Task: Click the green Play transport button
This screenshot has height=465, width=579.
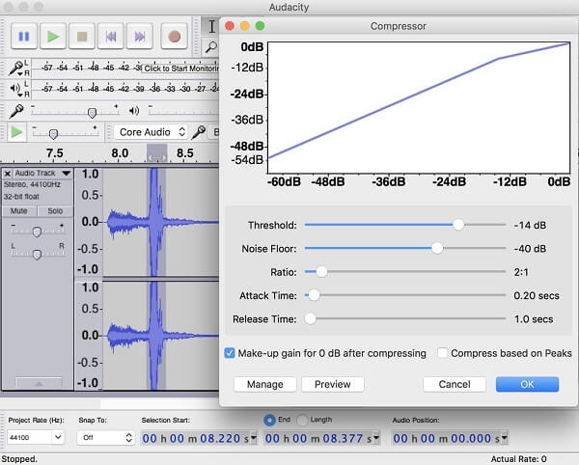Action: [53, 36]
